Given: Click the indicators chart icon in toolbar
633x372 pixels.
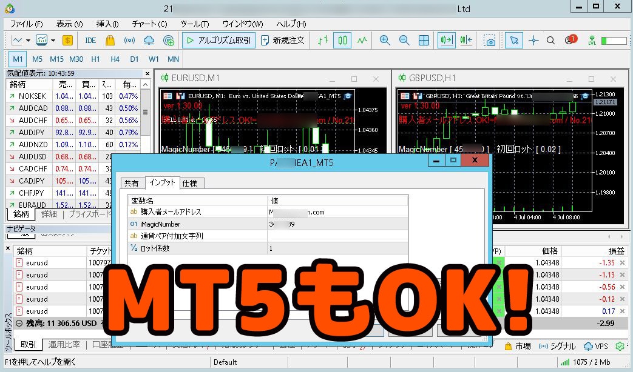Looking at the screenshot, I should coord(41,41).
